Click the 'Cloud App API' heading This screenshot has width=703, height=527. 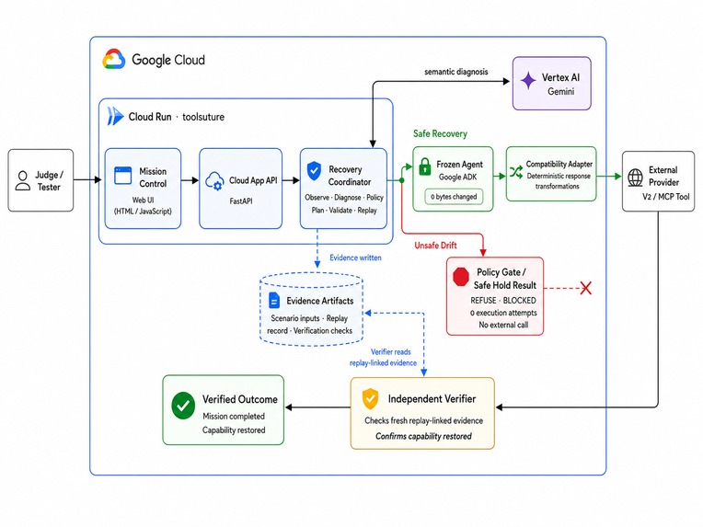(x=253, y=180)
